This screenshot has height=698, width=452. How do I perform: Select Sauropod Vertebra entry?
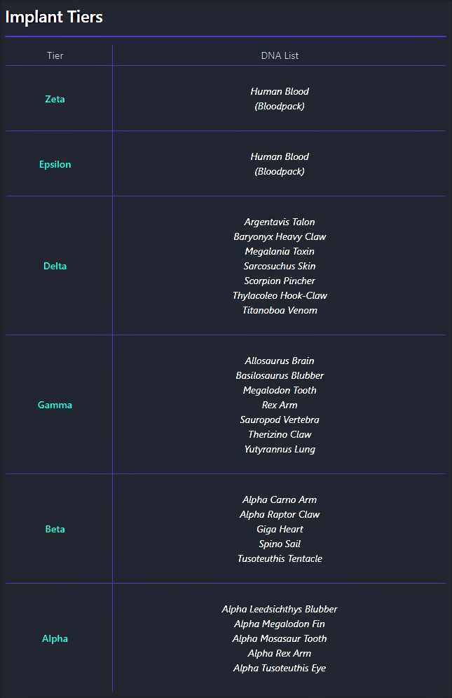(x=280, y=420)
